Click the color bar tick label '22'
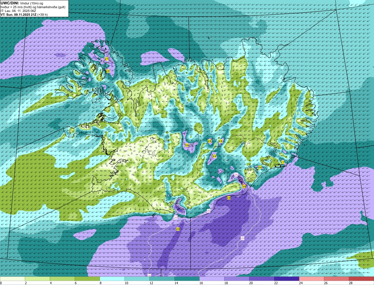The image size is (374, 285). click(x=276, y=283)
